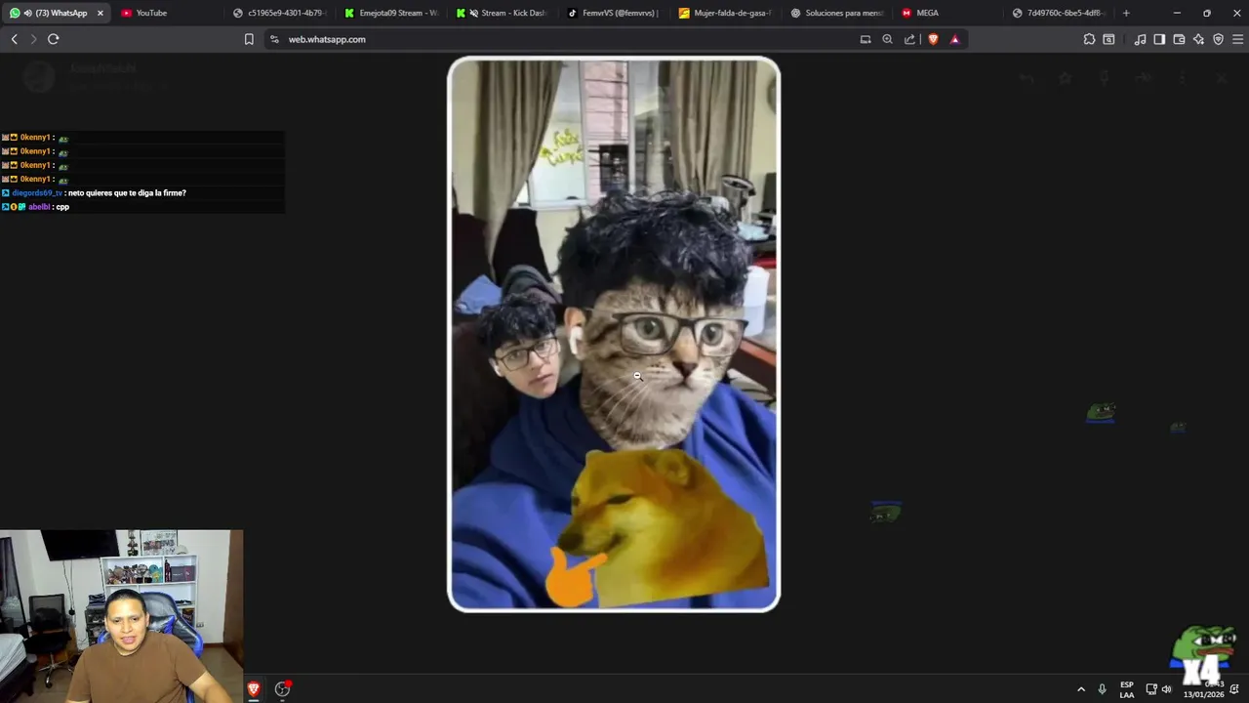Open volume speaker icon in system tray

pos(1166,689)
